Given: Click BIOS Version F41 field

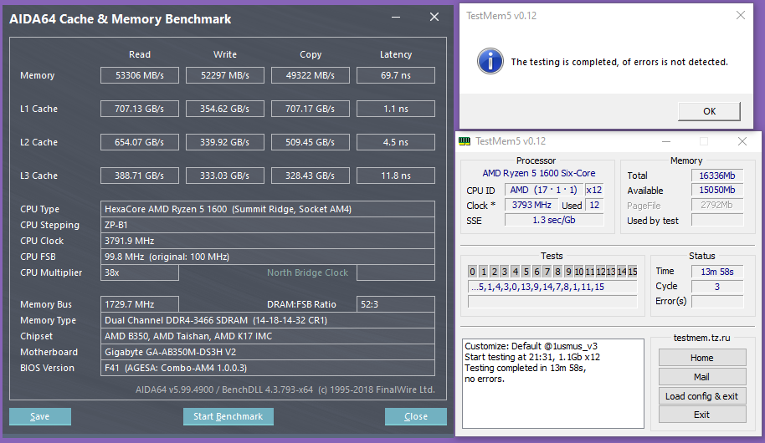Looking at the screenshot, I should point(267,368).
